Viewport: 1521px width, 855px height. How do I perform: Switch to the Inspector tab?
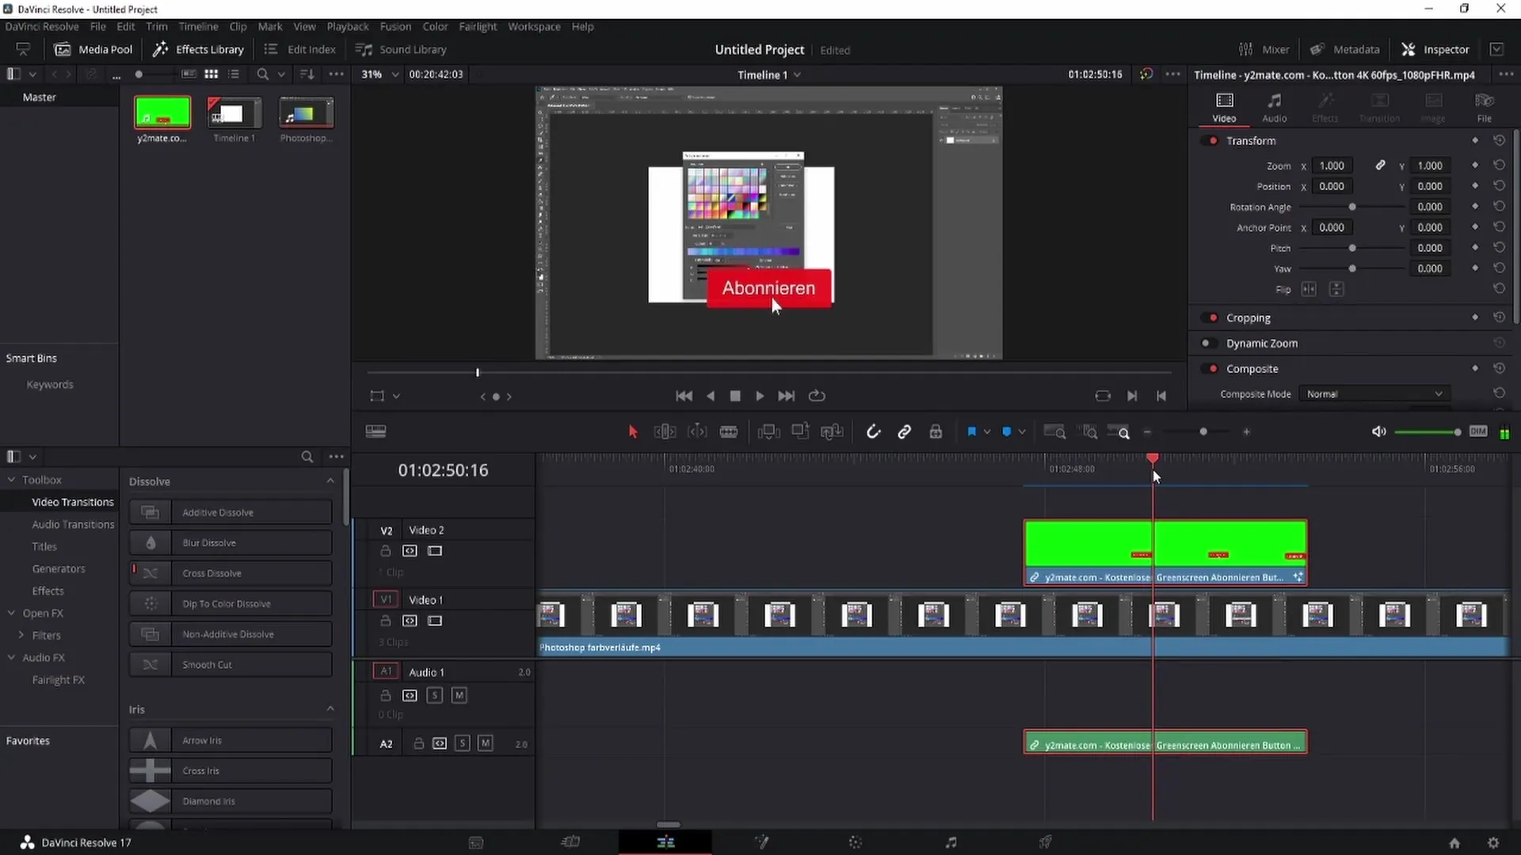coord(1447,49)
